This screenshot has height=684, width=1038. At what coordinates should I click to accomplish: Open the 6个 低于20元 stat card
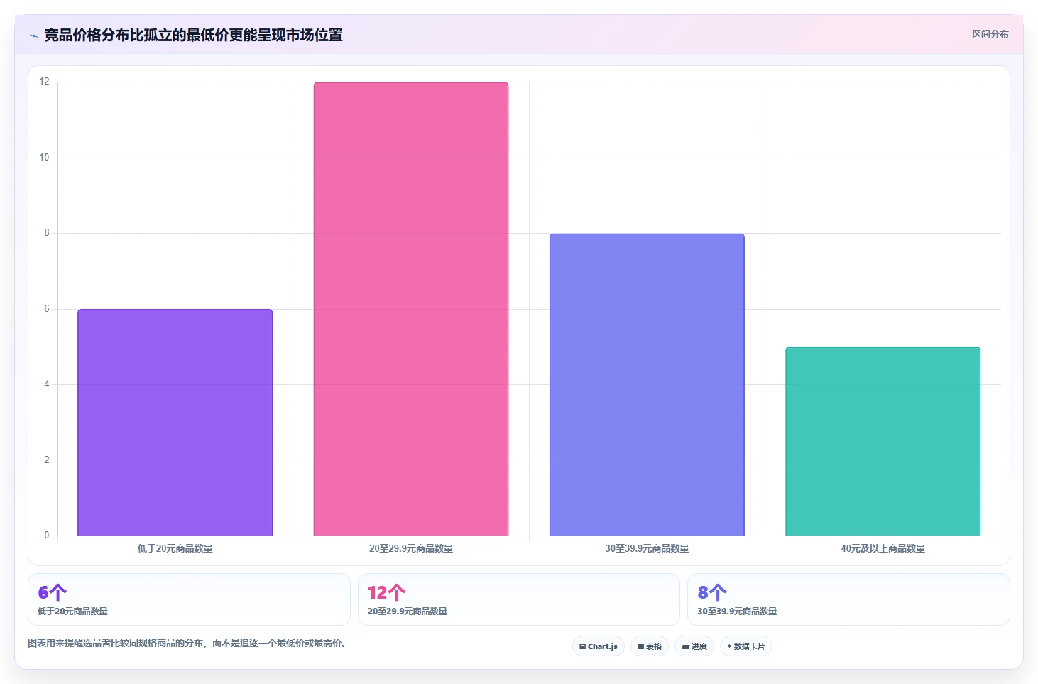tap(189, 599)
